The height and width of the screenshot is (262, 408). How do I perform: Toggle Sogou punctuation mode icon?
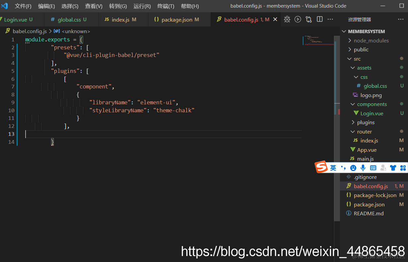point(343,168)
